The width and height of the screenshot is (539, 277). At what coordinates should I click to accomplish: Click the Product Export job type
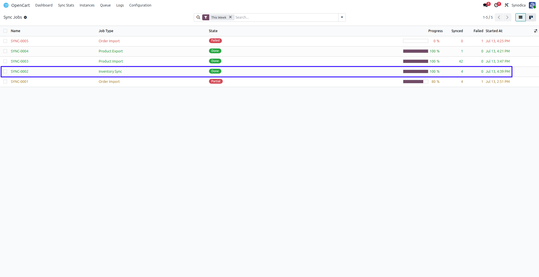111,51
